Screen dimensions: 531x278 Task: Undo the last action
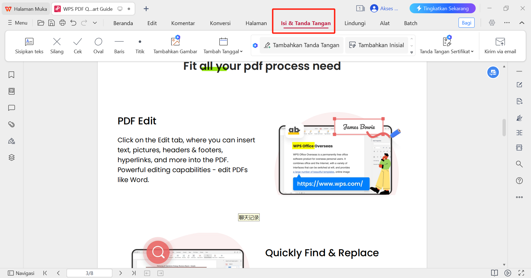pos(73,23)
